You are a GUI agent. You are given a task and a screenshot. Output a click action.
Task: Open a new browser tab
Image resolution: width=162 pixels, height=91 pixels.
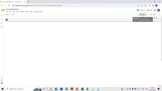tap(28, 2)
